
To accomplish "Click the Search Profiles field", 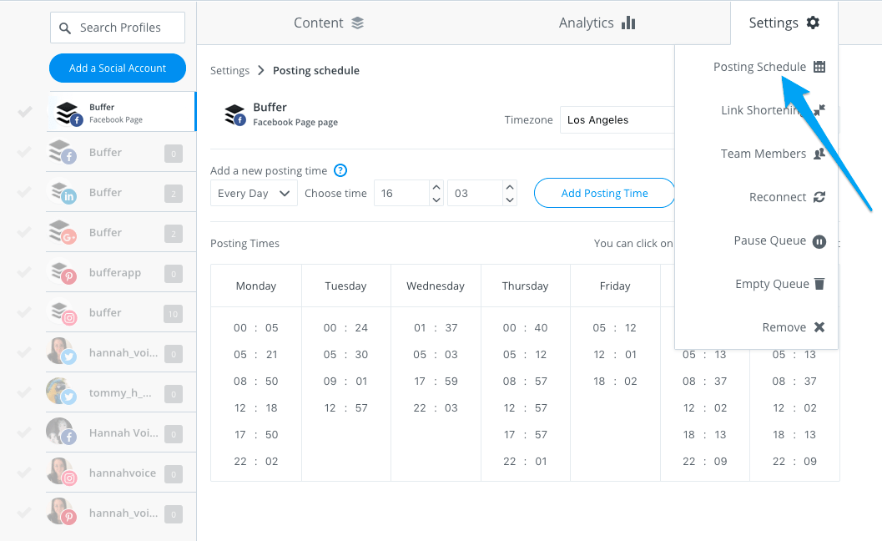I will (118, 28).
